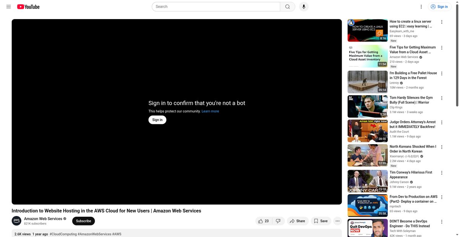Open the Amazon Web Services channel name link

[x=43, y=219]
